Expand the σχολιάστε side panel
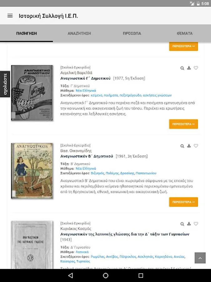This screenshot has width=211, height=282. [x=5, y=84]
